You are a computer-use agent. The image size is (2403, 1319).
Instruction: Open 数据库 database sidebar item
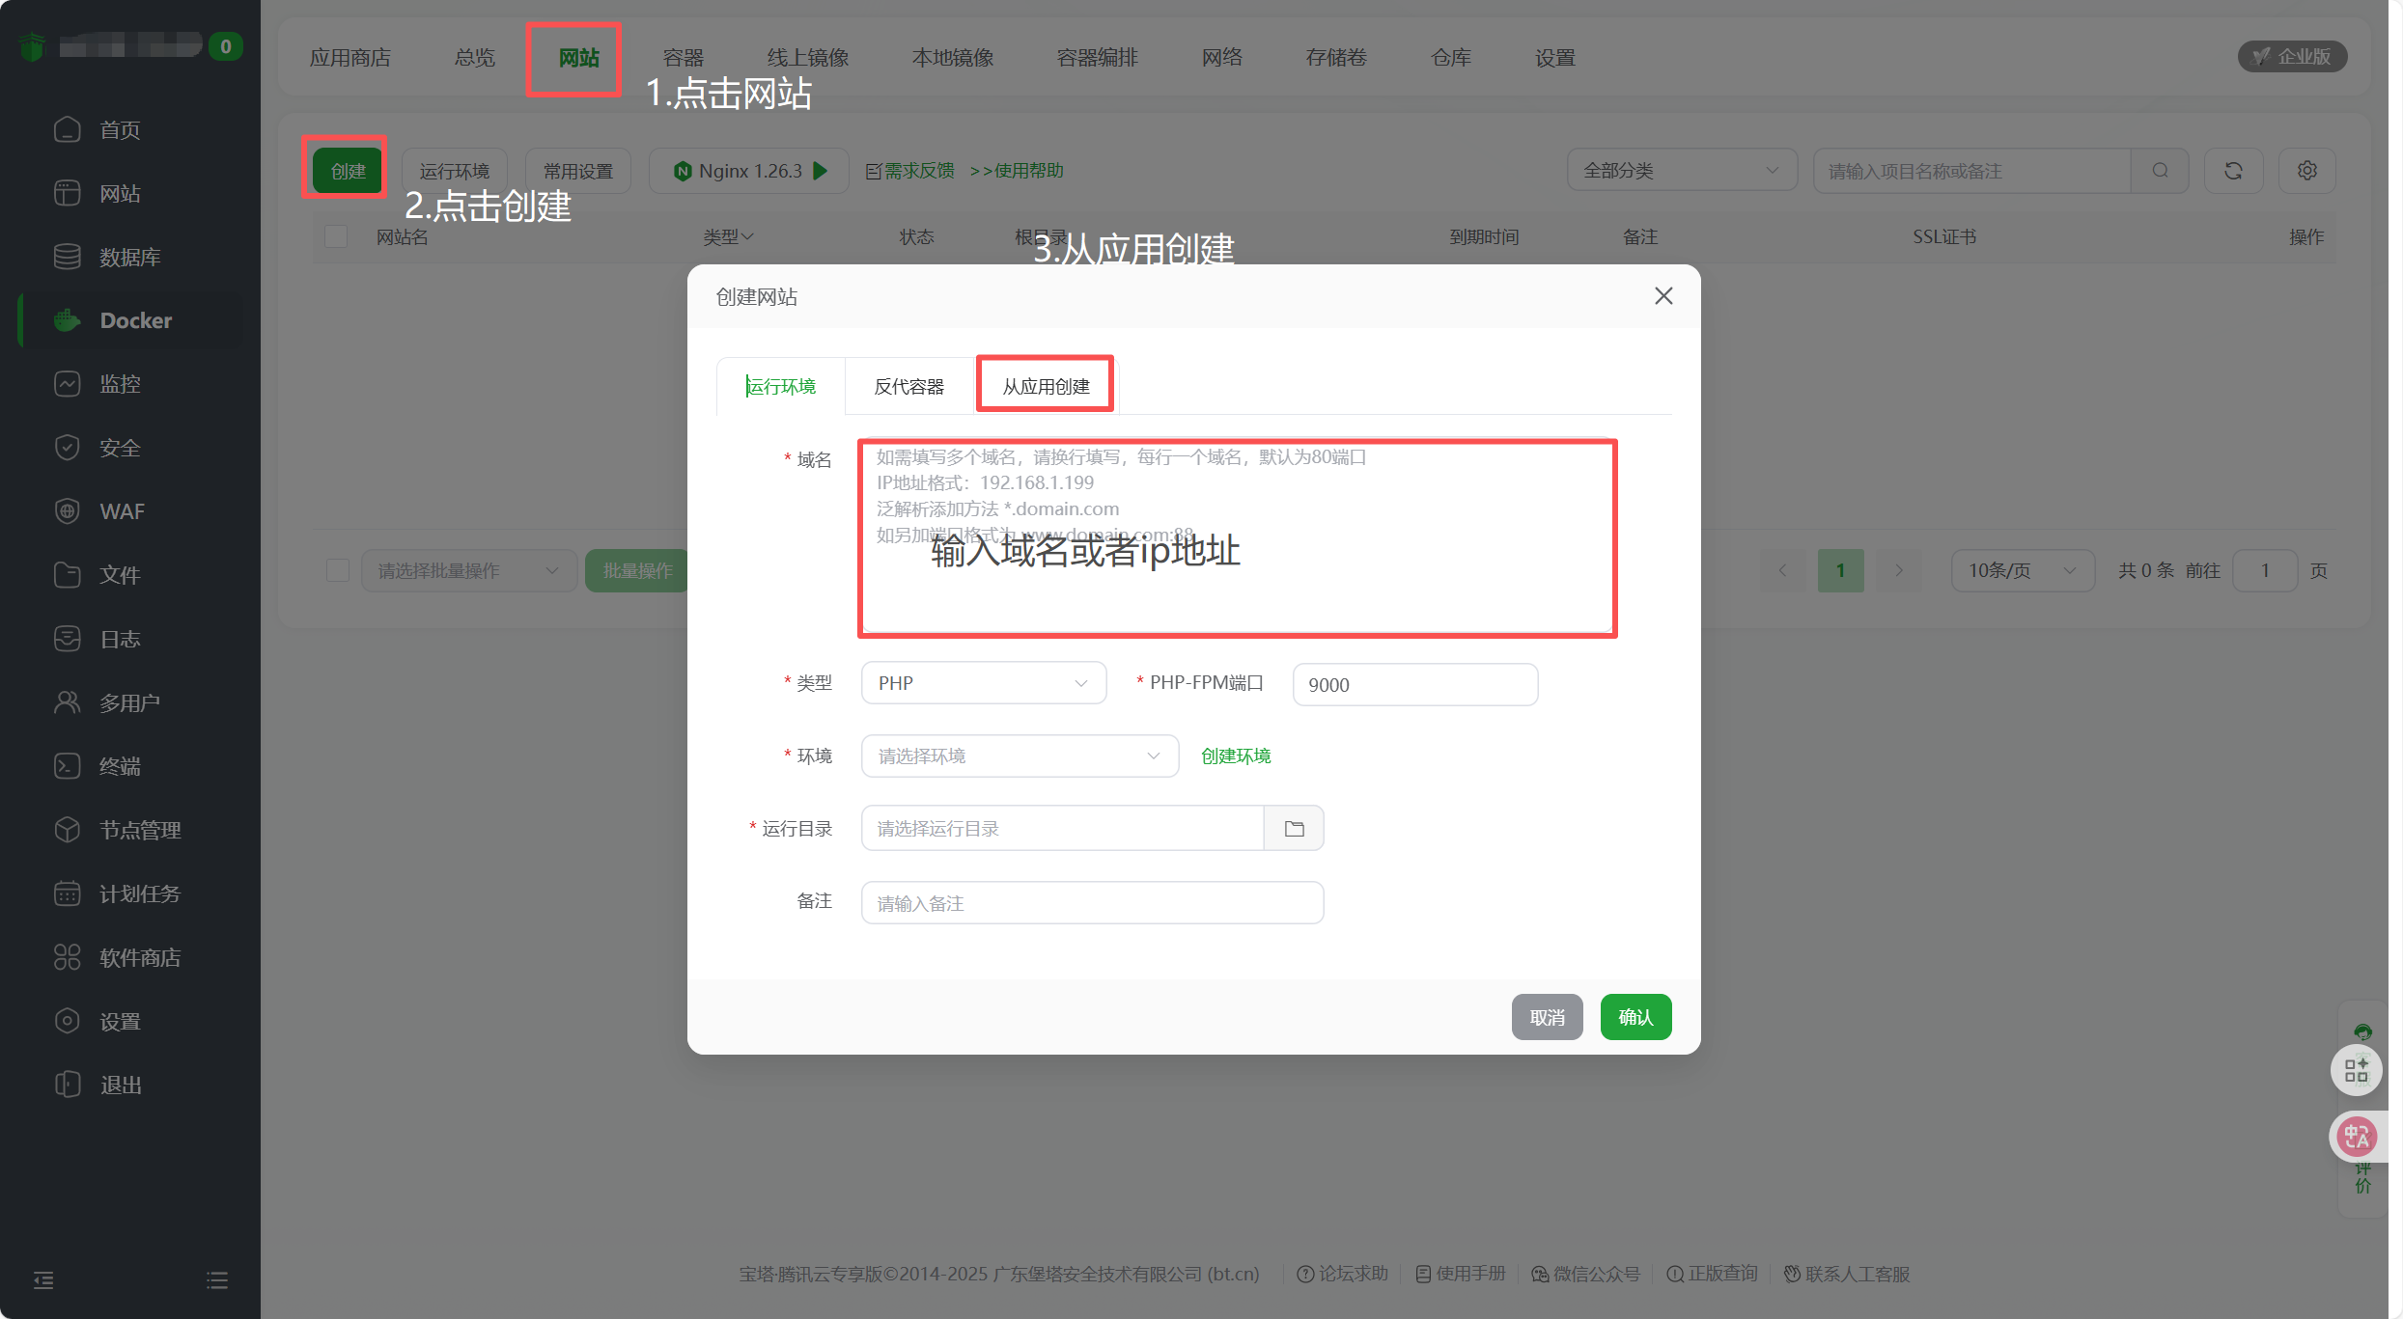point(129,257)
